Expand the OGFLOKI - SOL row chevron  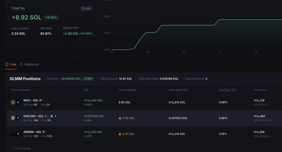(x=55, y=116)
